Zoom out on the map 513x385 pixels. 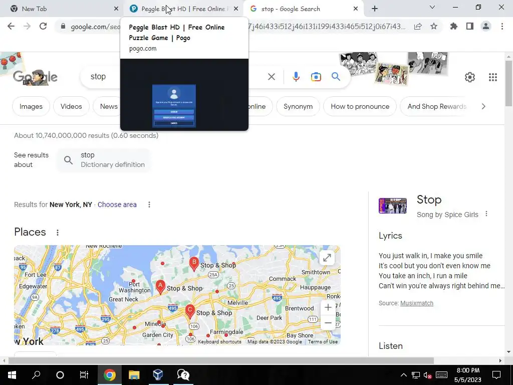[x=328, y=323]
